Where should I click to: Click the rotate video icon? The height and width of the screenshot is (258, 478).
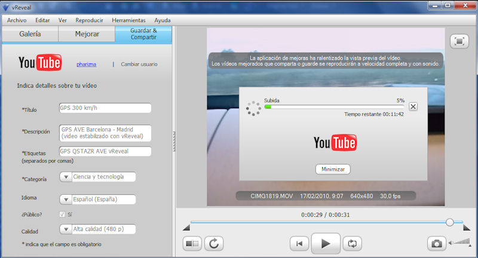[214, 244]
